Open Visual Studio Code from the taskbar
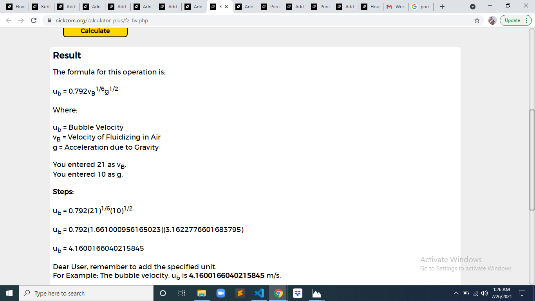 259,293
